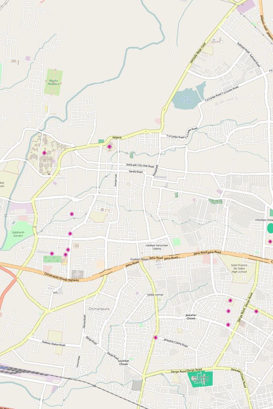Select the Bibi Ka Maqbara garden grounds
The image size is (273, 409).
click(x=54, y=82)
